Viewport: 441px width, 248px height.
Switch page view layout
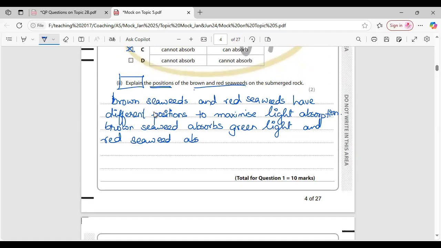point(268,39)
